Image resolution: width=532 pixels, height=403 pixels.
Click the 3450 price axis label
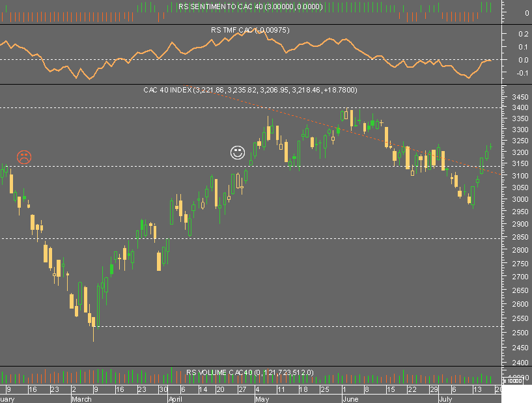(x=520, y=98)
